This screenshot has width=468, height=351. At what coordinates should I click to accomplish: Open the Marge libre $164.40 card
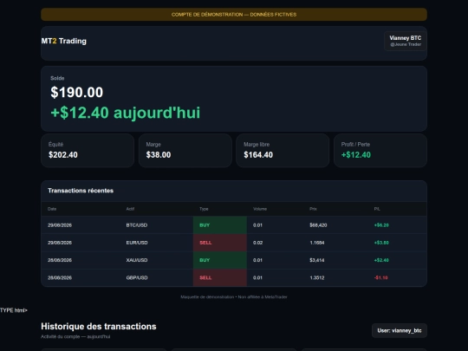tap(283, 151)
